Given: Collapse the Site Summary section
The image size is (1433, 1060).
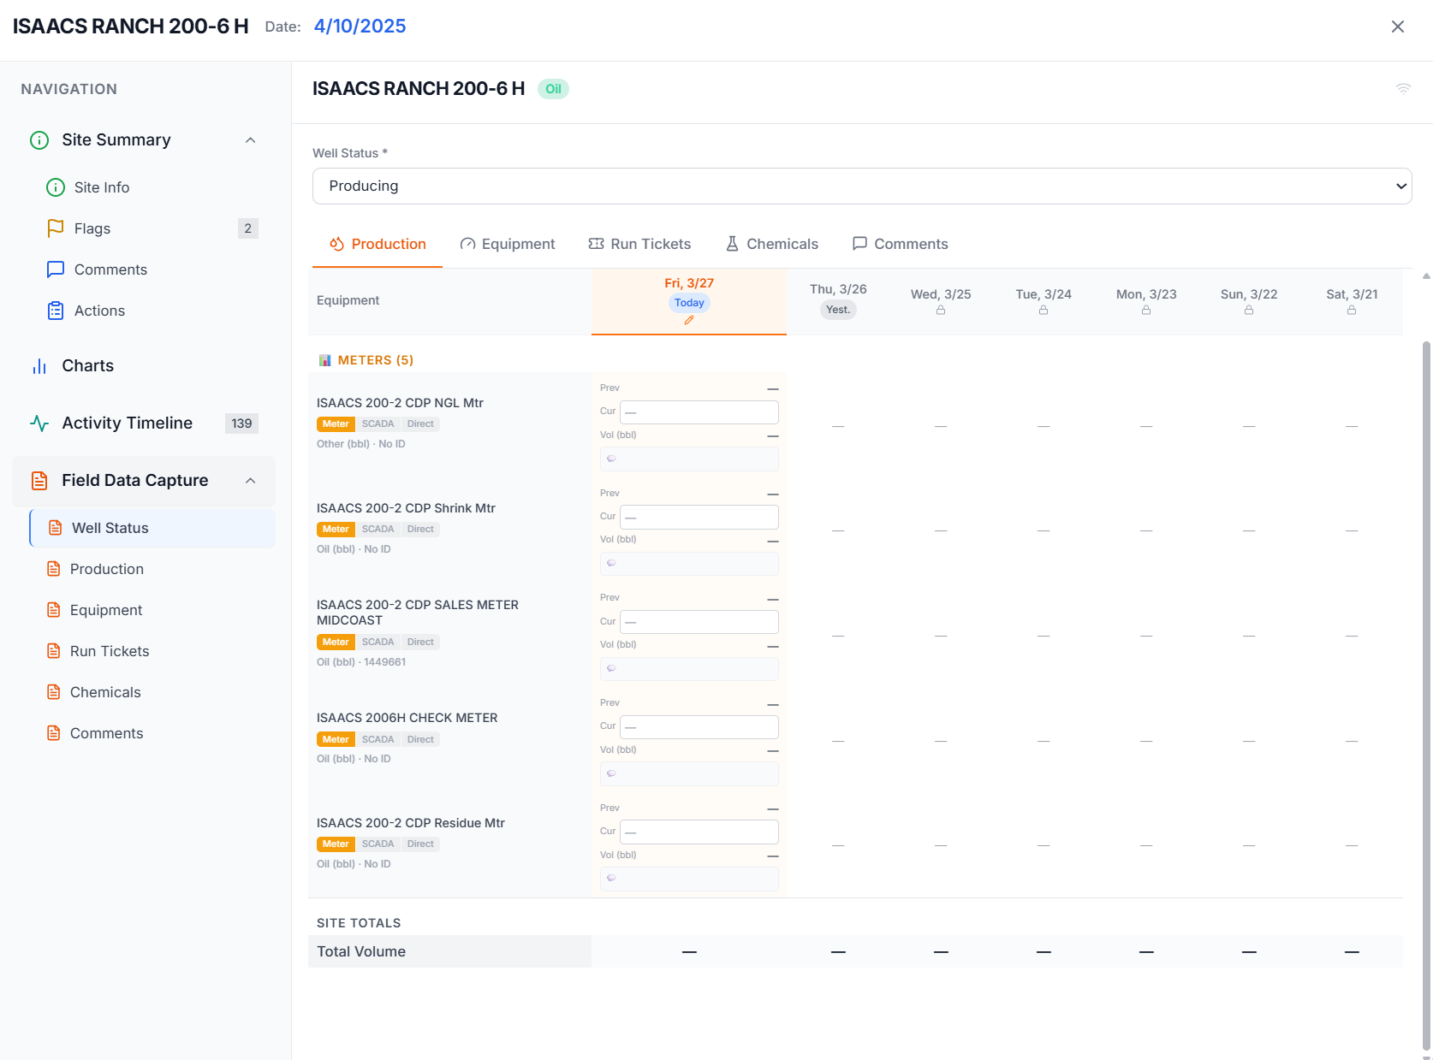Looking at the screenshot, I should (250, 139).
